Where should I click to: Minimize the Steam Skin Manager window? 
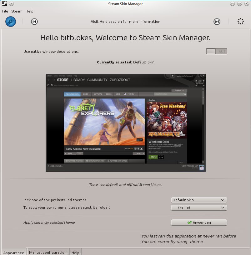click(x=232, y=3)
